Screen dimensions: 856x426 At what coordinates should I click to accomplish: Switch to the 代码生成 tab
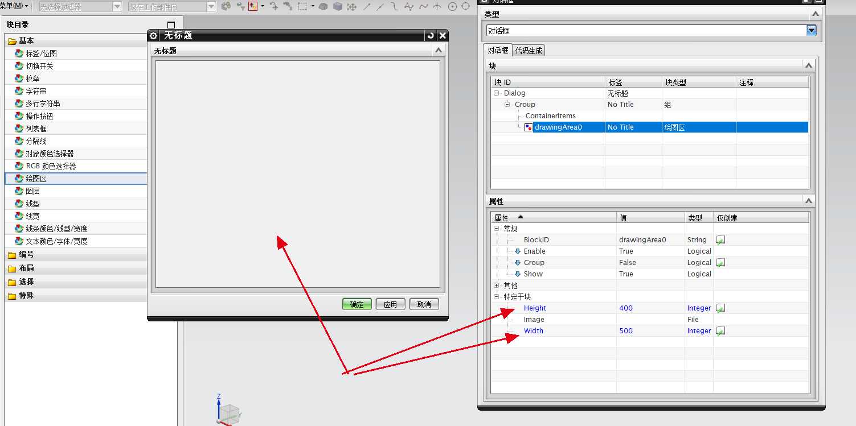529,50
